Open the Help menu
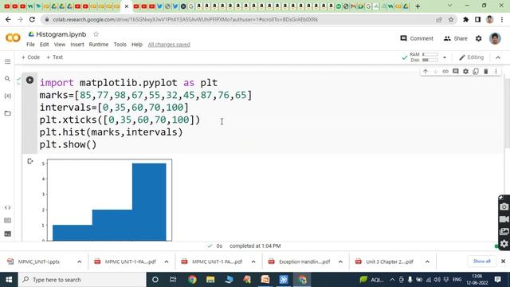 pos(137,45)
